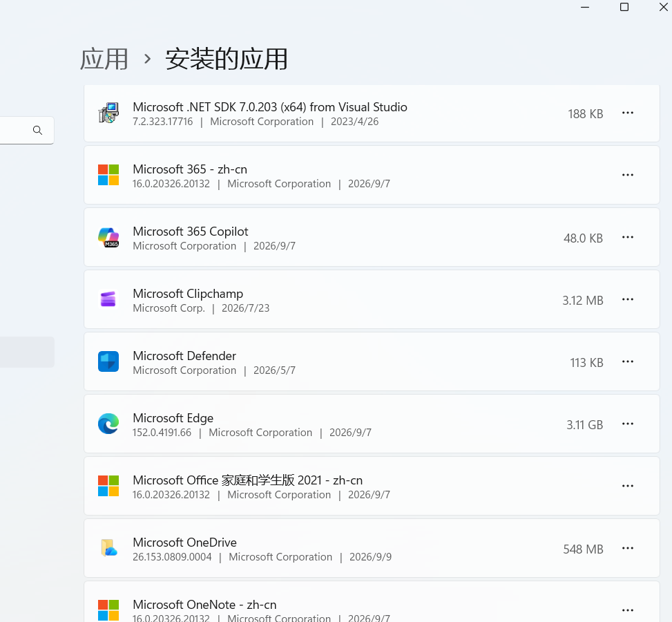Select Microsoft Defender app name

click(x=184, y=356)
